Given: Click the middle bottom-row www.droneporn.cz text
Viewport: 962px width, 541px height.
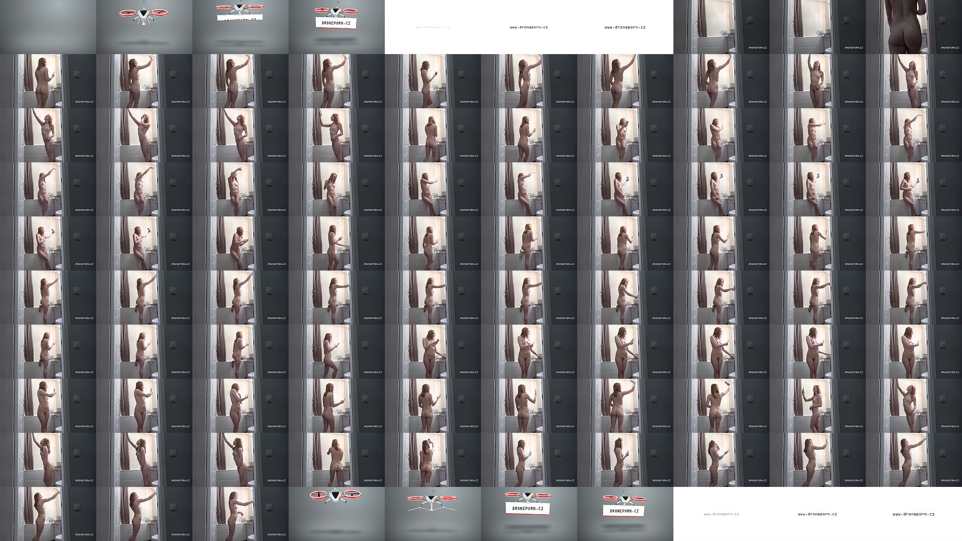Looking at the screenshot, I should point(817,514).
